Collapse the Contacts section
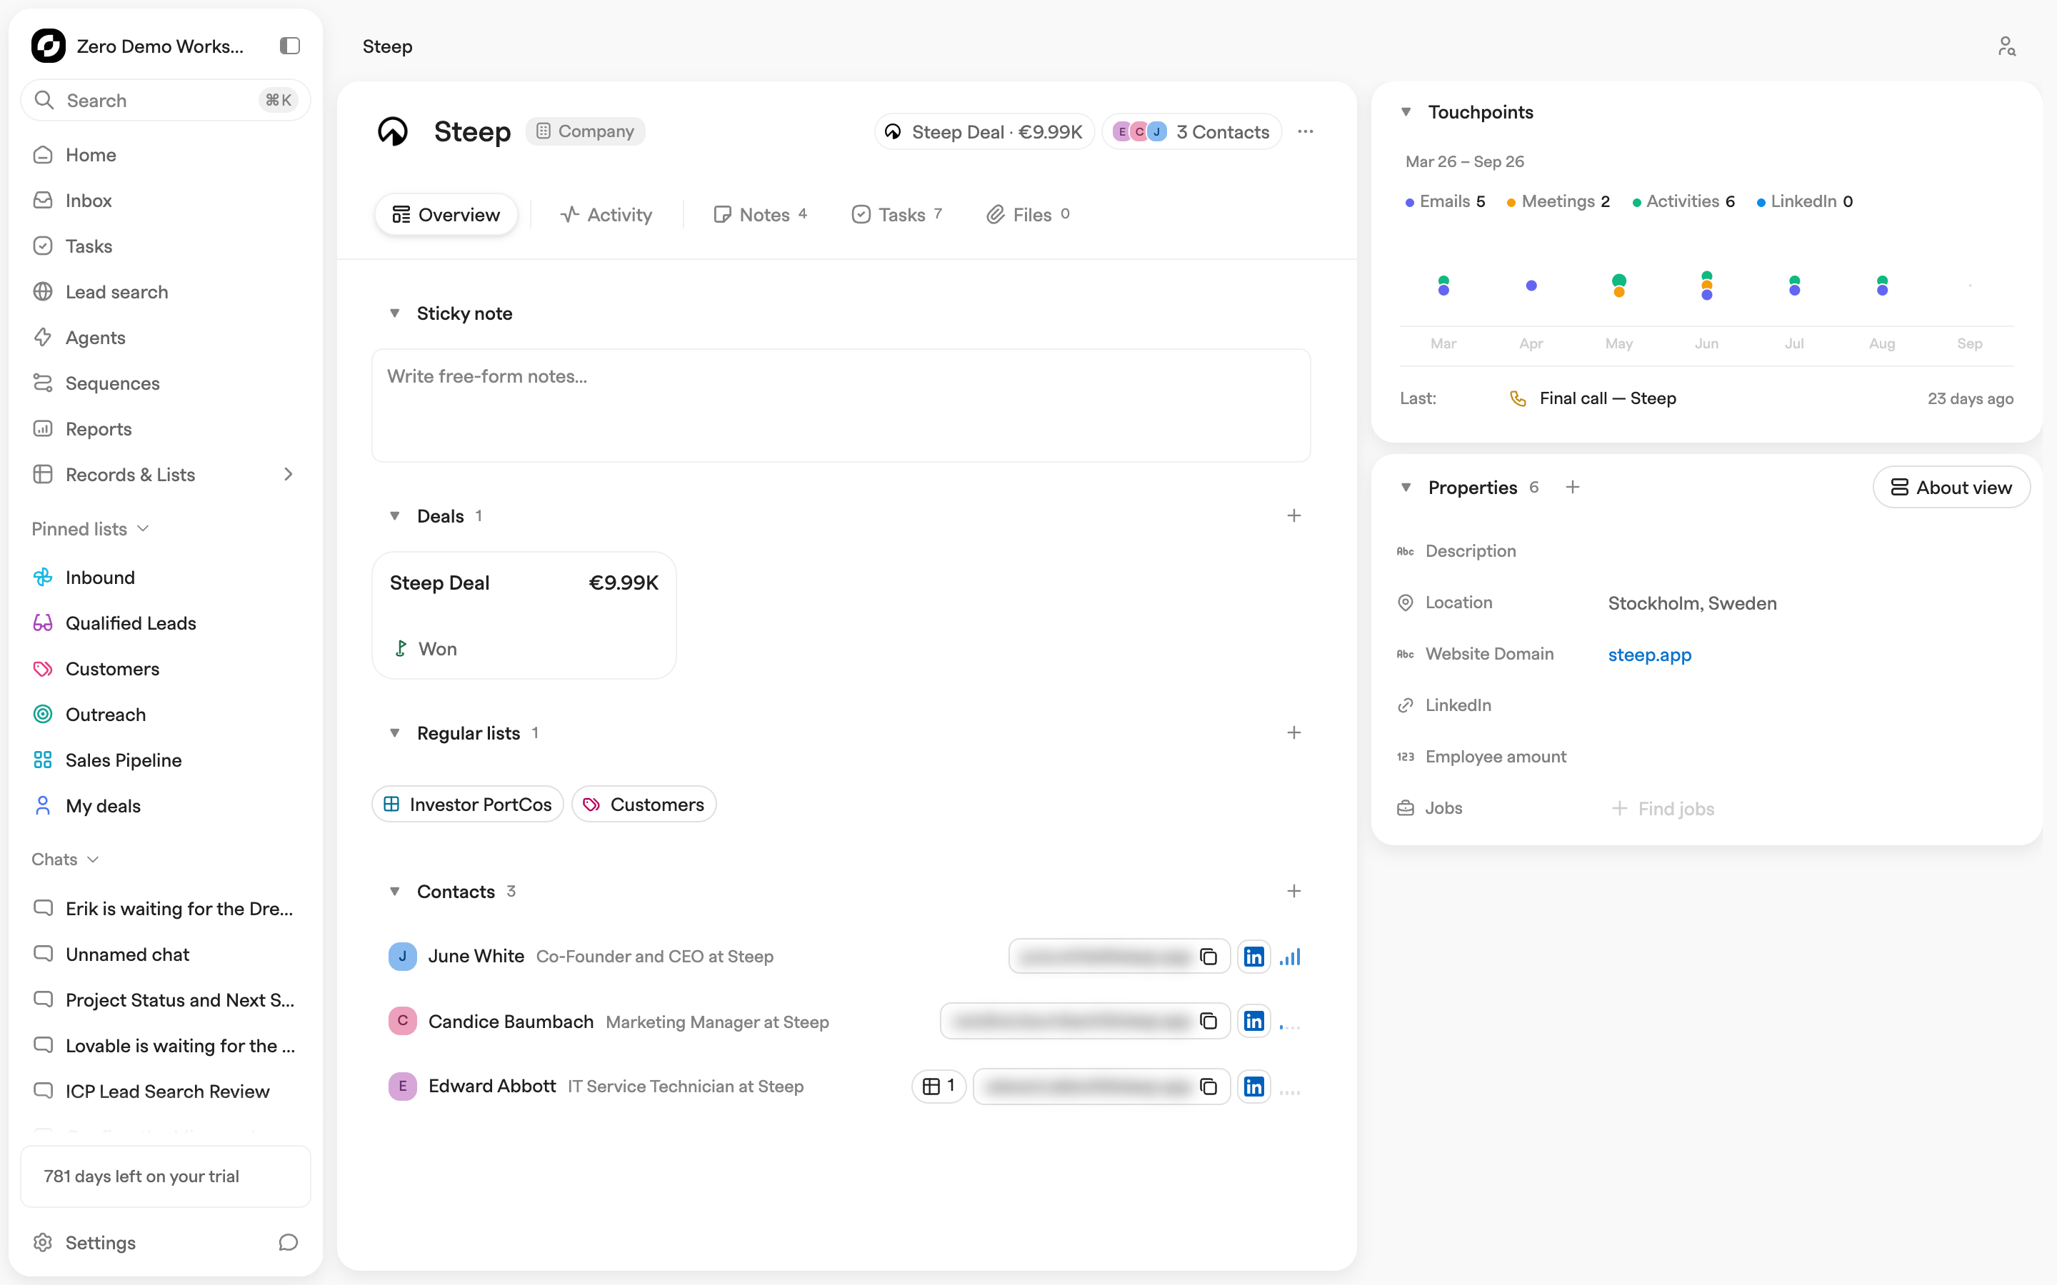This screenshot has height=1285, width=2057. tap(394, 891)
